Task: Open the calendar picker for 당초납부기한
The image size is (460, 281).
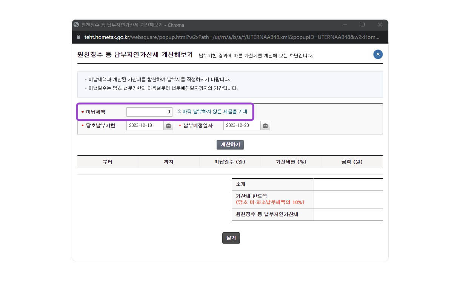Action: 168,126
